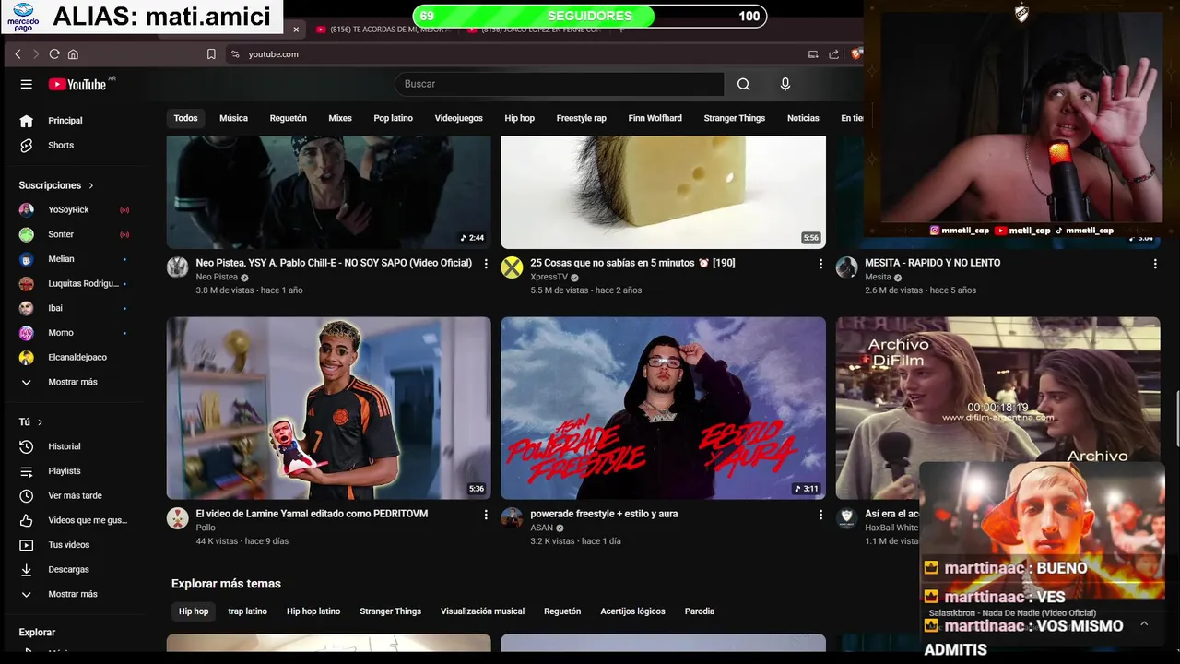The height and width of the screenshot is (664, 1180).
Task: Go back with the browser back arrow
Action: 18,54
